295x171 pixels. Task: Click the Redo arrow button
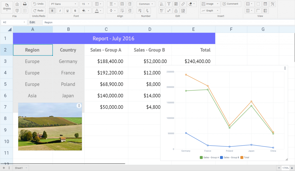38,11
